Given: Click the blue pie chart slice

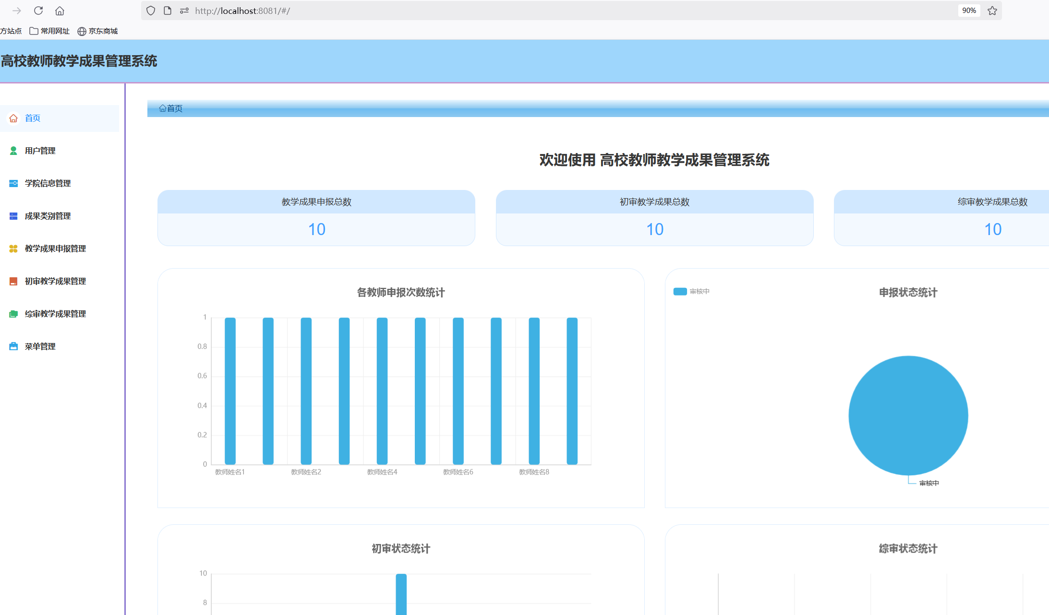Looking at the screenshot, I should coord(908,415).
